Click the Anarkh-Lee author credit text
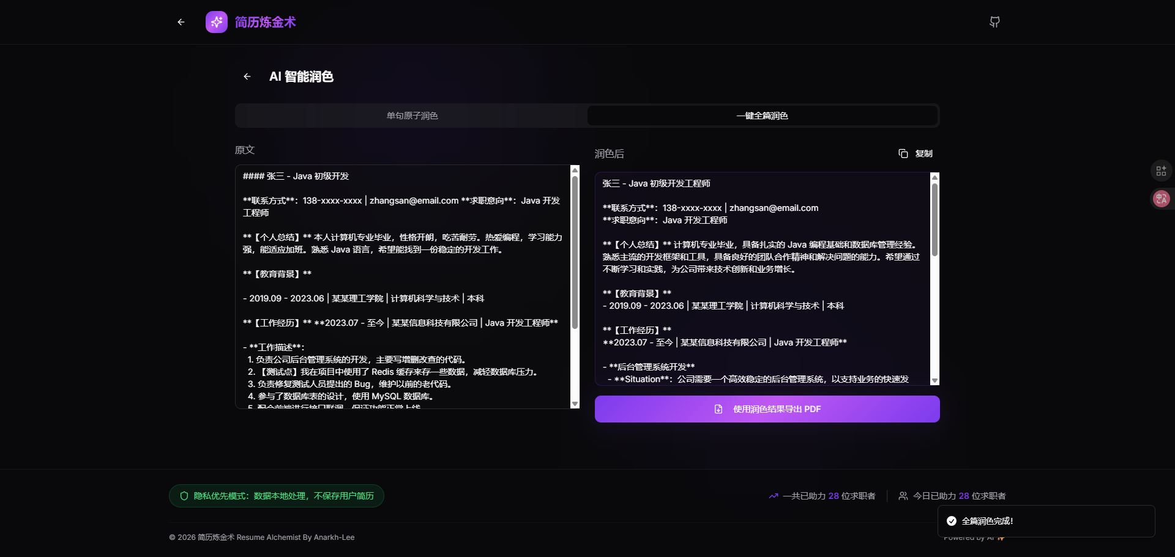This screenshot has height=557, width=1175. point(334,537)
